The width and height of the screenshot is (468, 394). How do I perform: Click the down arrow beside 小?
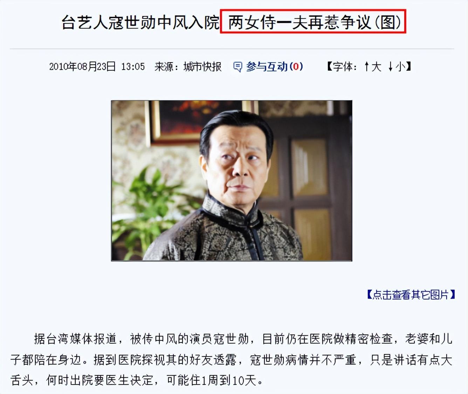click(391, 66)
